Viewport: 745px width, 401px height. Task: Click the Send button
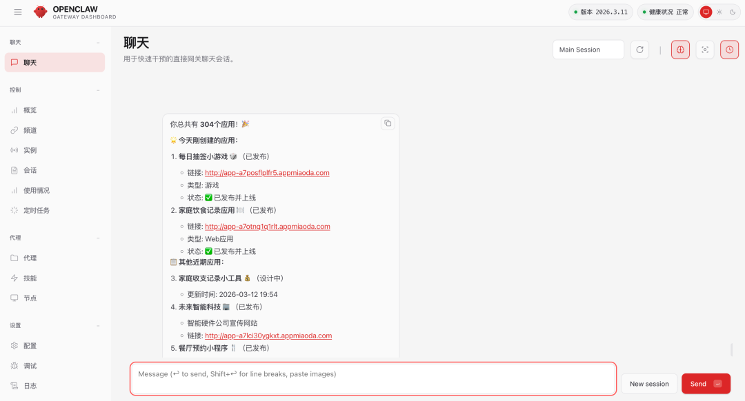point(706,383)
